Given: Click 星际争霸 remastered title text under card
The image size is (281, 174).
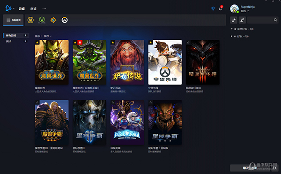Looking at the screenshot, I should coord(158,148).
